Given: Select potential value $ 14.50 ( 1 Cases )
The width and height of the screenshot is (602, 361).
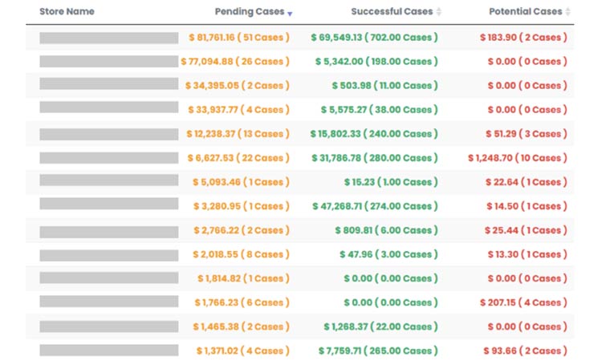Looking at the screenshot, I should click(527, 206).
